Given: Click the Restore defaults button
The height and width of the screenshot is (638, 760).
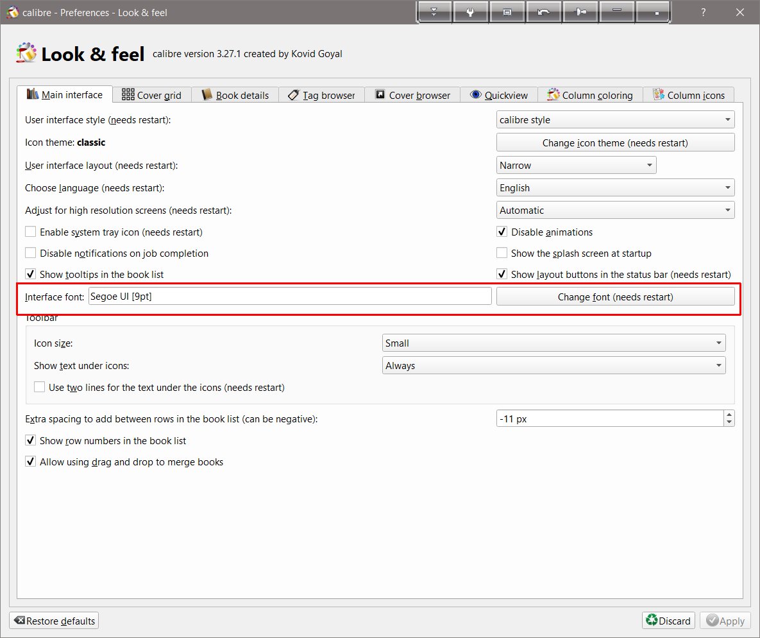Looking at the screenshot, I should (54, 621).
